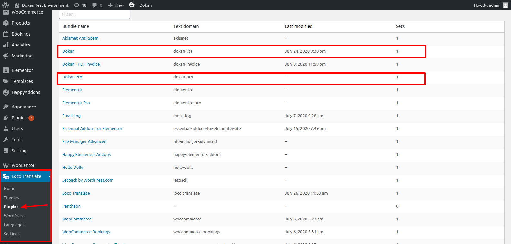Click the Dokan Test Environment site name
511x244 pixels.
pos(45,5)
